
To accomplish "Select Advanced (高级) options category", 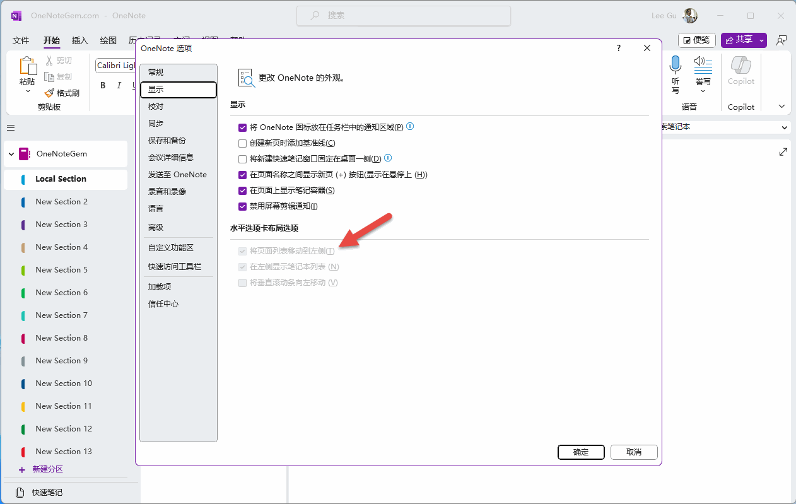I will click(179, 227).
